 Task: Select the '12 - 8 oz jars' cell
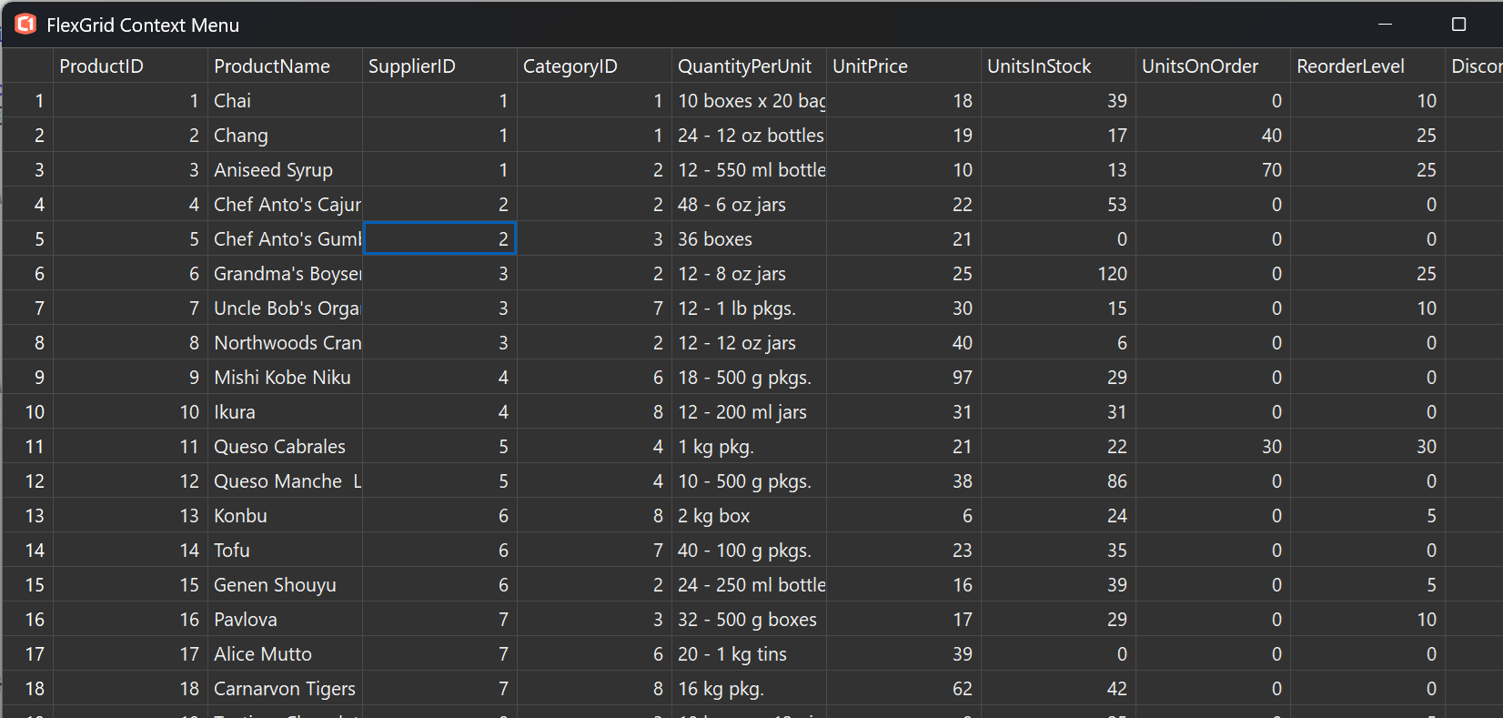click(x=750, y=274)
